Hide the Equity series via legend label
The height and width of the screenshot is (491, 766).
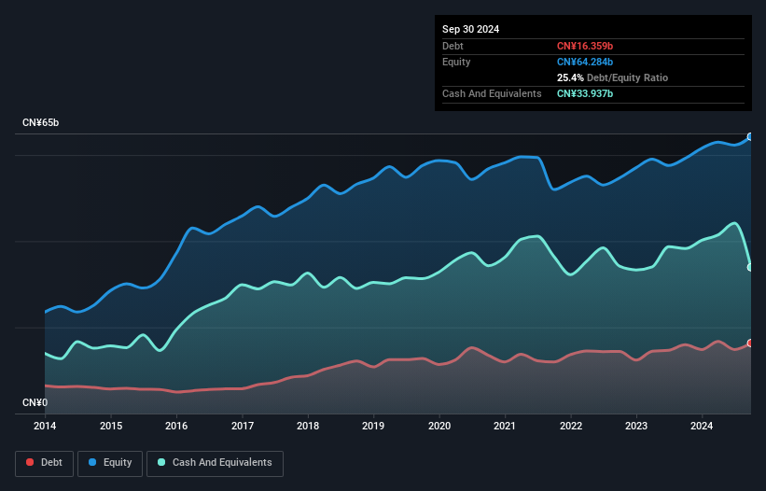[117, 463]
